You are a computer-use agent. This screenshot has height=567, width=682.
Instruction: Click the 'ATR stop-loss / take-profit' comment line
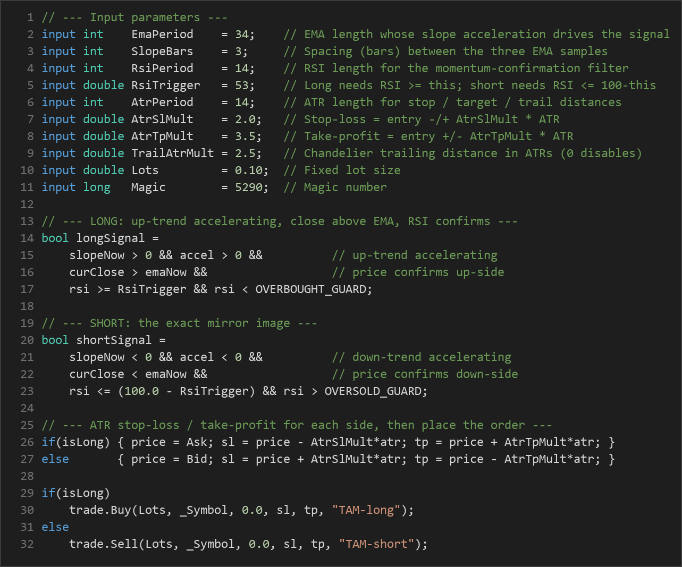tap(297, 425)
